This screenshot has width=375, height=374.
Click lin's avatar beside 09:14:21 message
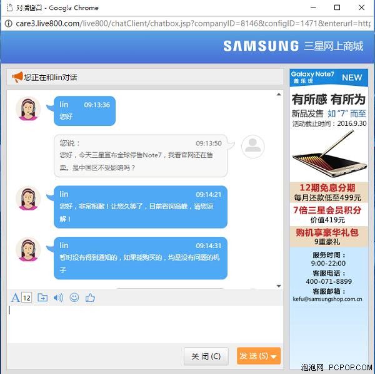28,198
